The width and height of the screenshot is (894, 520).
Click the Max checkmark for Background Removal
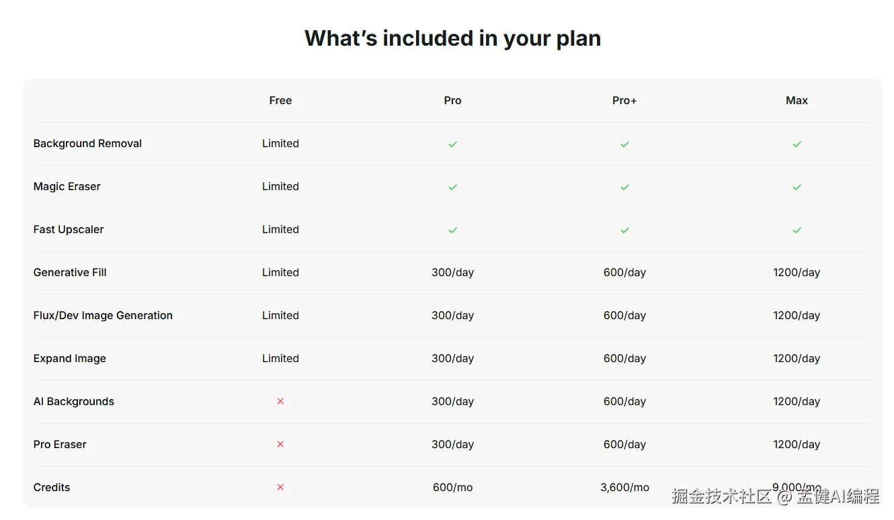click(x=797, y=144)
